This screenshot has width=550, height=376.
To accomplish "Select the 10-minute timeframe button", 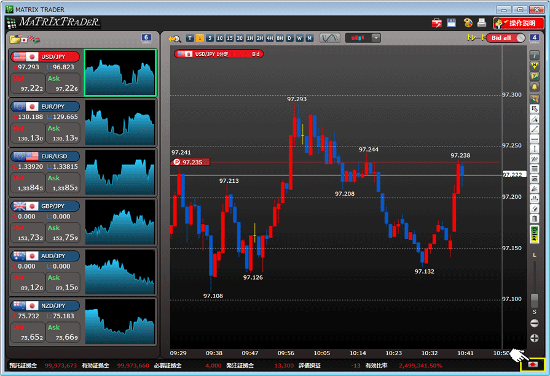I will click(219, 38).
